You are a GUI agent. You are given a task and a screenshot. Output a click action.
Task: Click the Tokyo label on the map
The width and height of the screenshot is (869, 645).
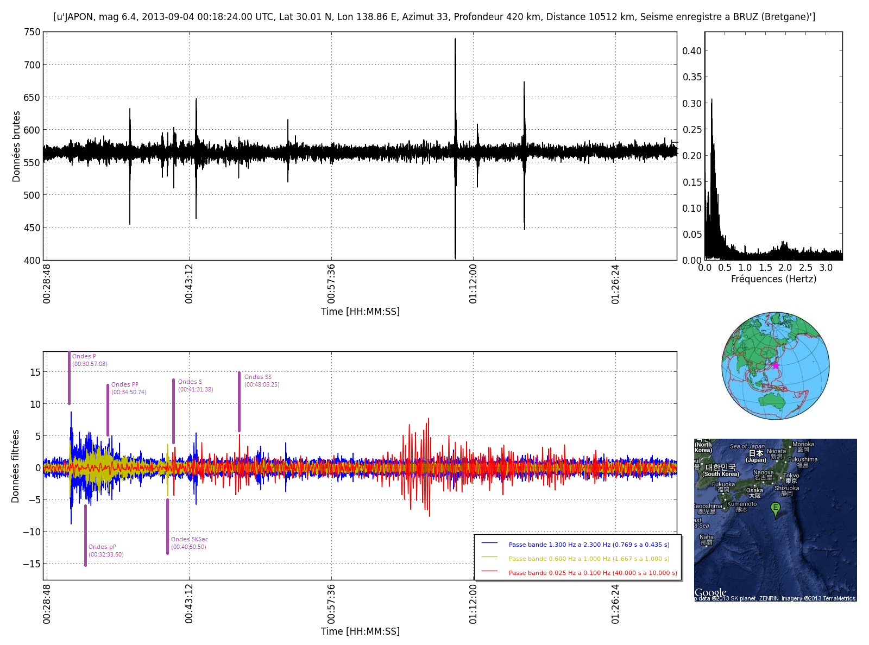point(791,476)
